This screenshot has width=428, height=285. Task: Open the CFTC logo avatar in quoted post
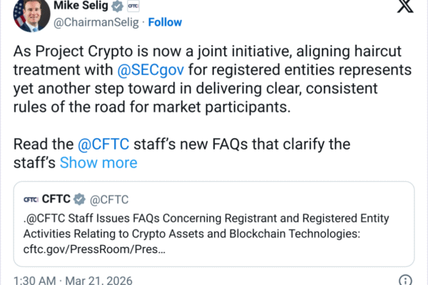click(x=32, y=199)
